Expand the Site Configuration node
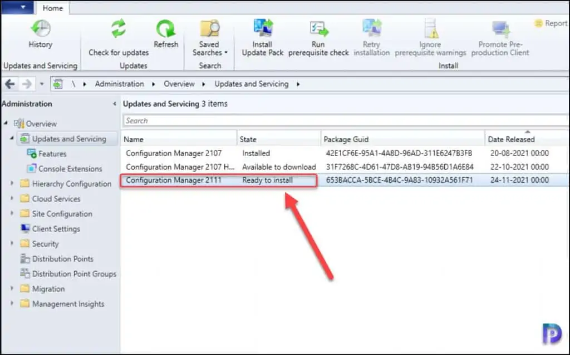Image resolution: width=570 pixels, height=355 pixels. click(x=12, y=213)
